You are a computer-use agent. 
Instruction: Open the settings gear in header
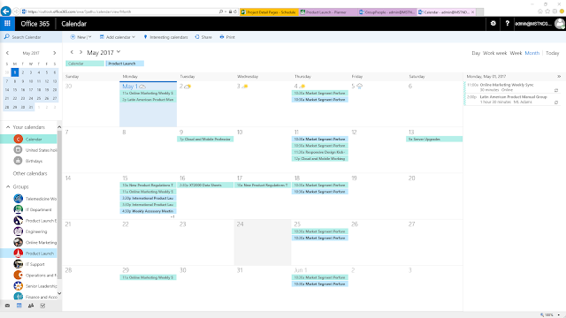pos(493,24)
